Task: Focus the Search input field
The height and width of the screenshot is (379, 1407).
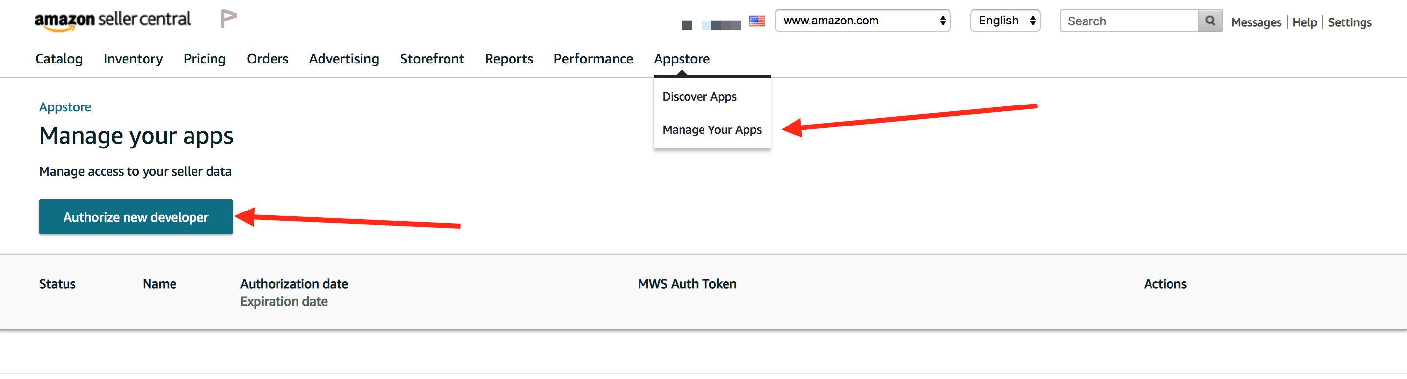Action: [1129, 21]
